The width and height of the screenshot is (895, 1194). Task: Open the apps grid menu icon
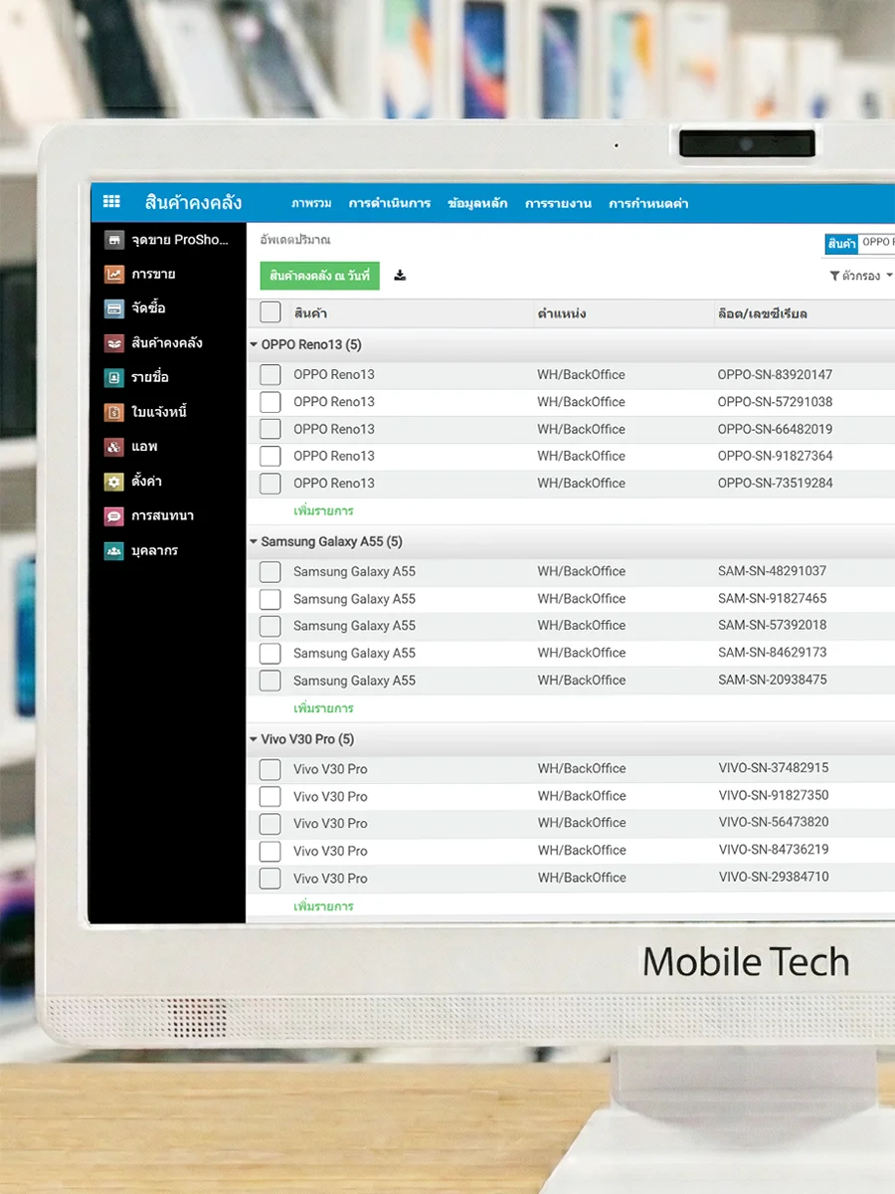[x=111, y=202]
